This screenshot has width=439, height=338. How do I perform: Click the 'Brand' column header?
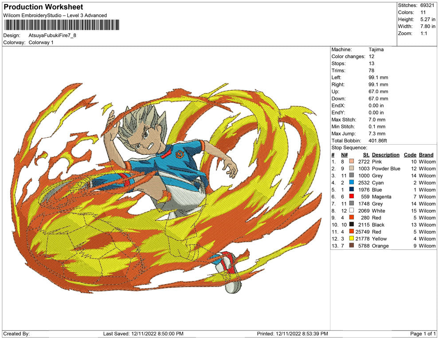pyautogui.click(x=426, y=154)
